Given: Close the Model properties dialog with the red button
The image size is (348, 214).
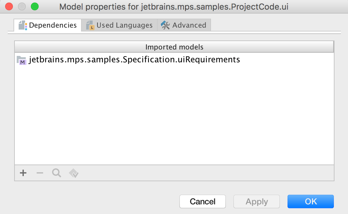Looking at the screenshot, I should click(9, 7).
